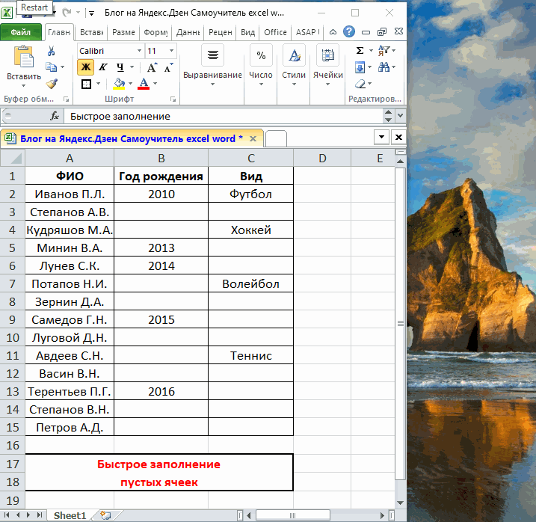Toggle underline formatting (Ч)
Image resolution: width=536 pixels, height=522 pixels.
[120, 67]
